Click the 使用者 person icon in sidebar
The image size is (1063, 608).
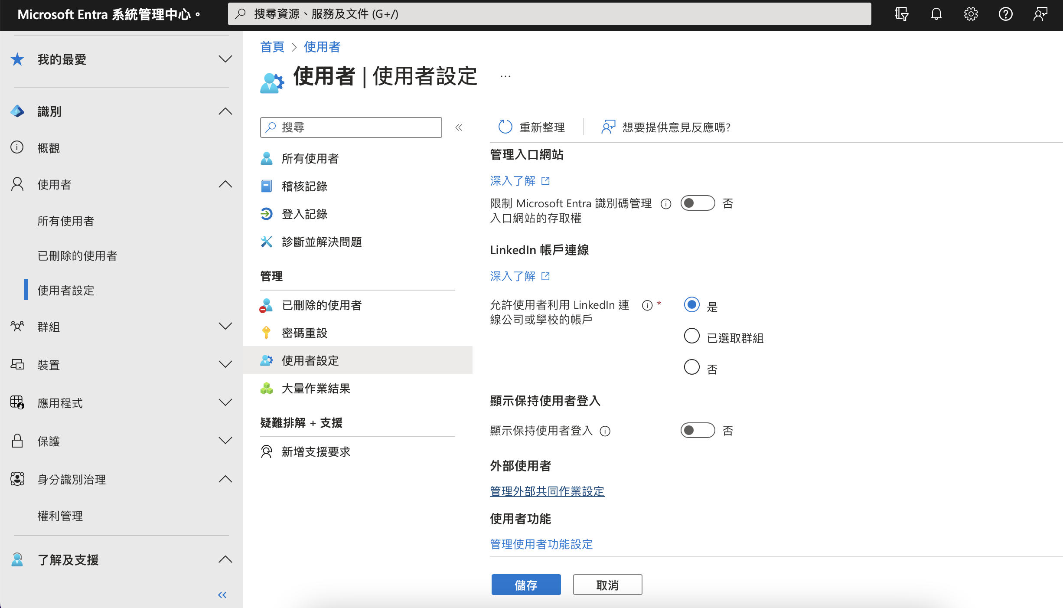17,184
